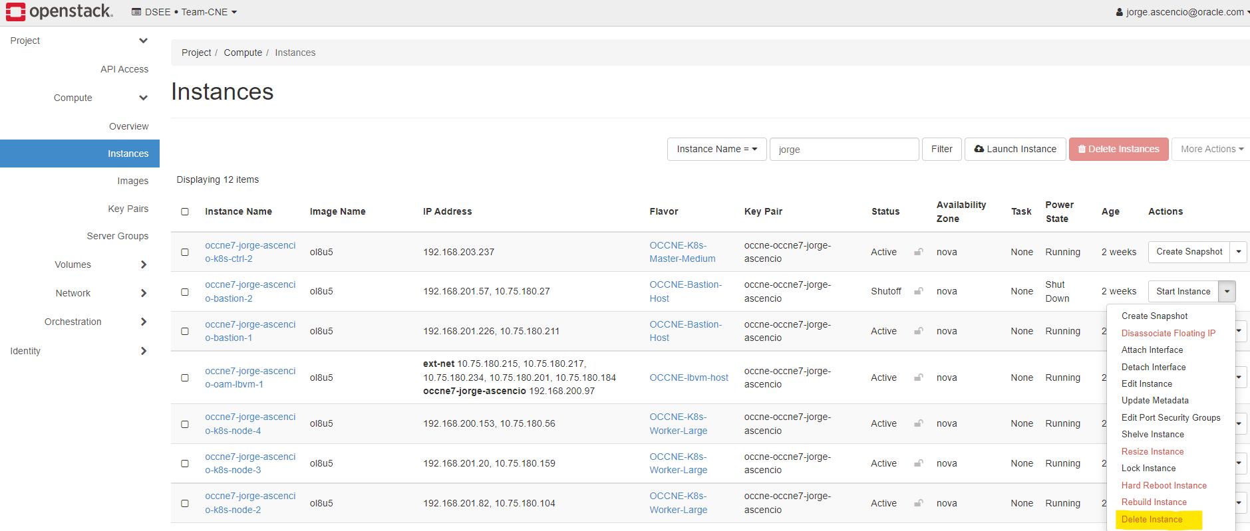Click the Launch Instance button
1250x531 pixels.
point(1015,149)
